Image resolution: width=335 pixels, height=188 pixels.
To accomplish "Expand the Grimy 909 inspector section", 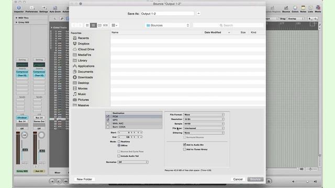I will [16, 22].
